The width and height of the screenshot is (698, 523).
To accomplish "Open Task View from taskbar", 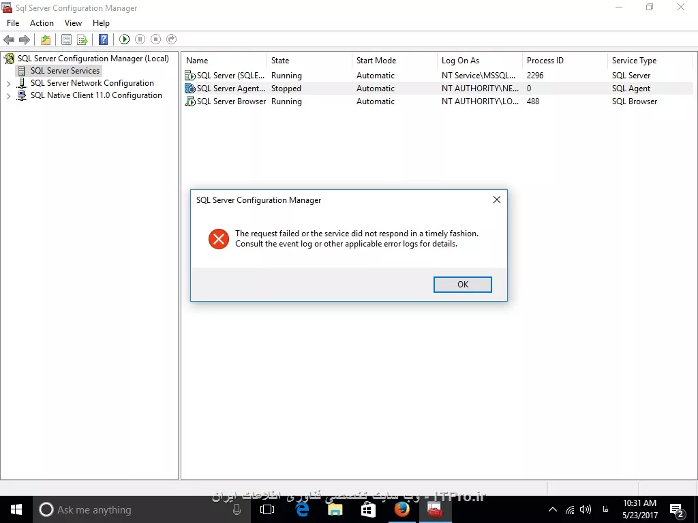I will [x=267, y=509].
